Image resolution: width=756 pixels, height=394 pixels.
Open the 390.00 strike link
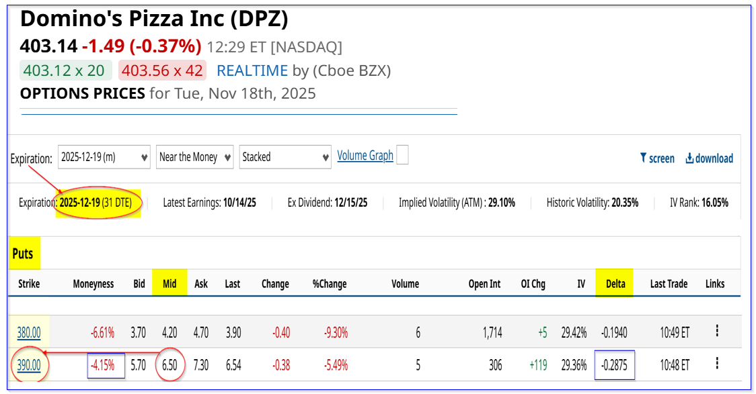[28, 364]
